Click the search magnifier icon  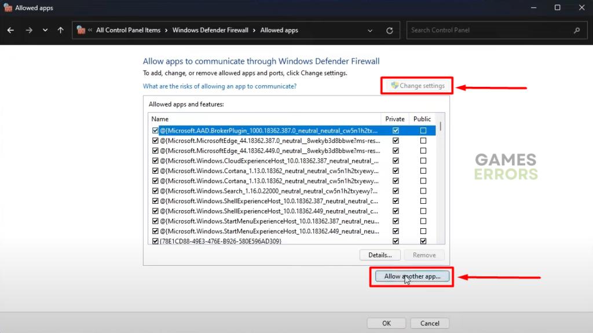577,30
